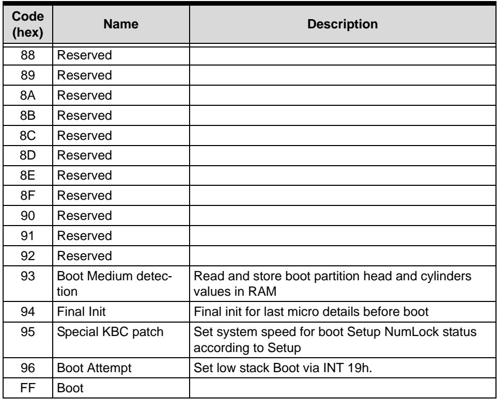Click the Description column header
Image resolution: width=497 pixels, height=399 pixels.
(x=343, y=24)
